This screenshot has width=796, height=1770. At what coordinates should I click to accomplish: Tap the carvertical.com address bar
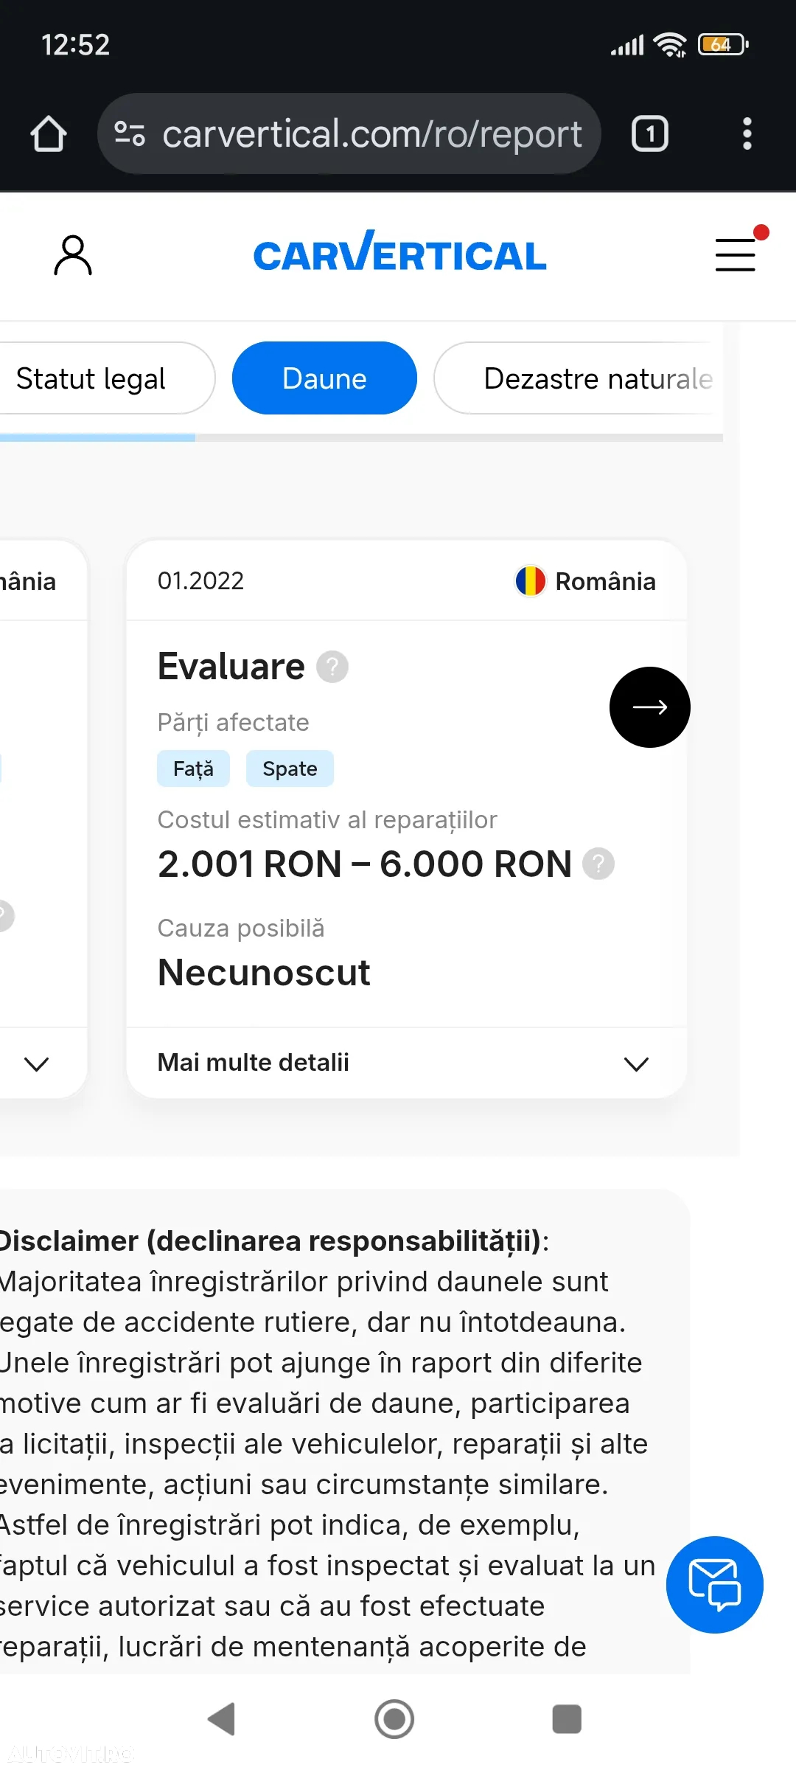click(349, 133)
